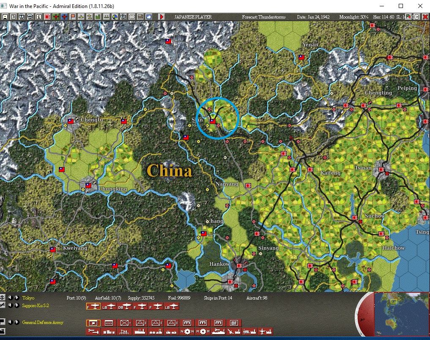The width and height of the screenshot is (430, 340).
Task: Click the 'N' gear naval engine factory icon
Action: point(187,332)
